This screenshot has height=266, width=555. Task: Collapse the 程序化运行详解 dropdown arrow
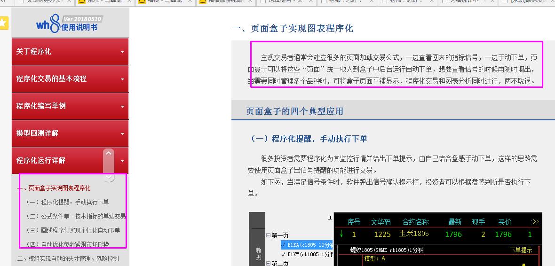pyautogui.click(x=122, y=161)
